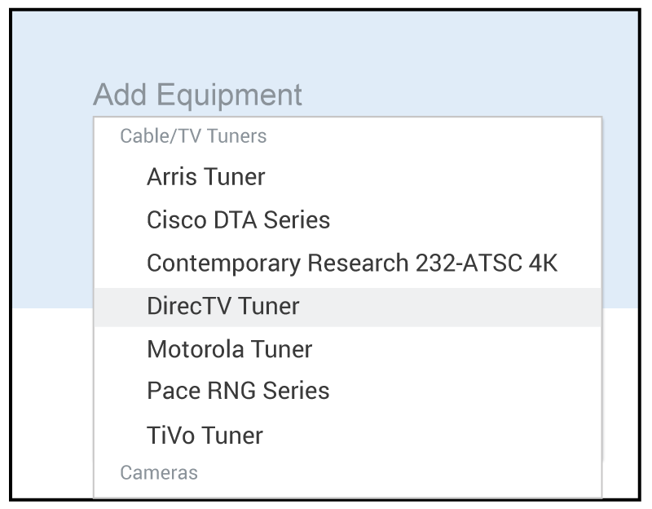
Task: Select Pace RNG Series equipment
Action: (x=238, y=391)
